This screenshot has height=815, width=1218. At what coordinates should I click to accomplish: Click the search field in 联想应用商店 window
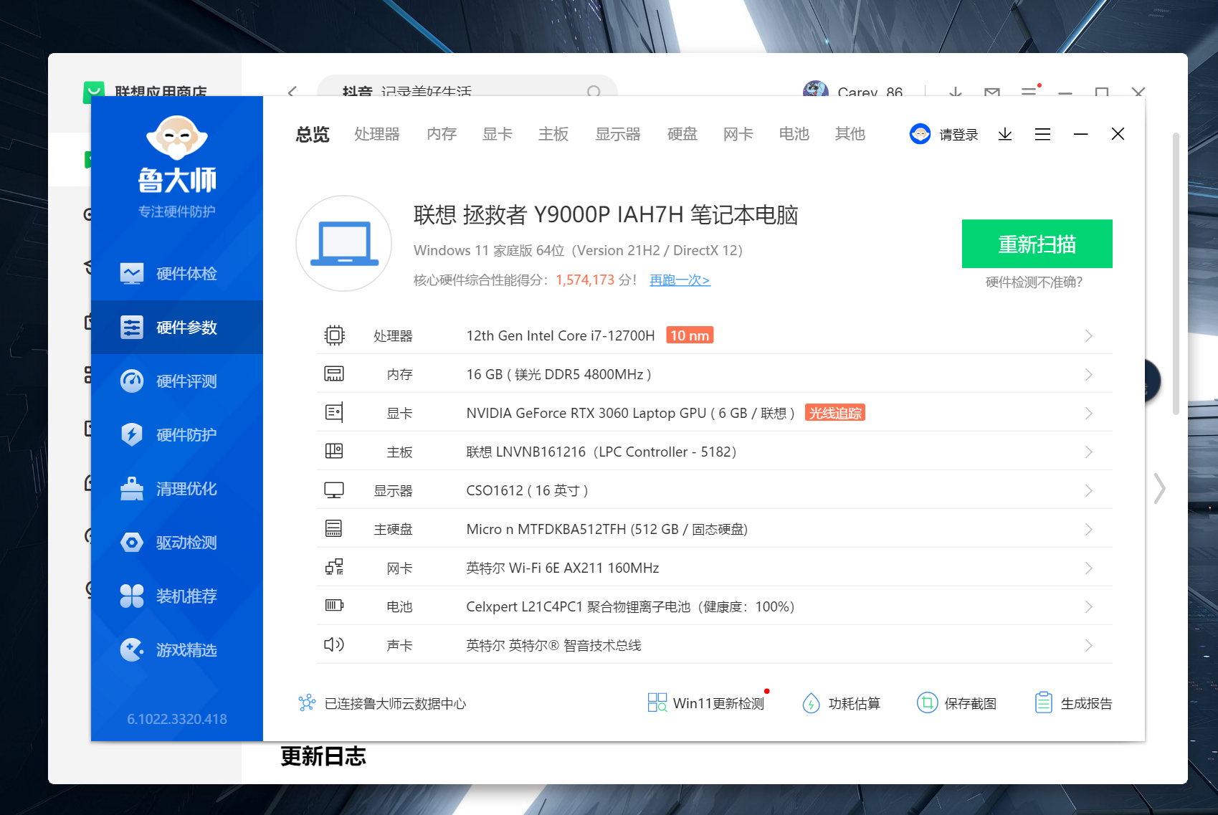tap(467, 85)
